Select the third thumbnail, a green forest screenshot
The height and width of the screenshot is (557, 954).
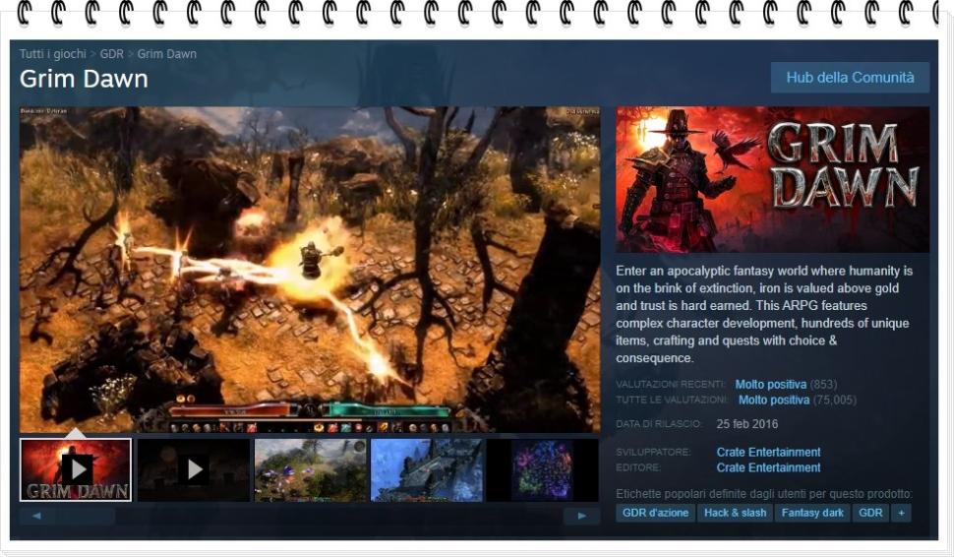point(310,469)
